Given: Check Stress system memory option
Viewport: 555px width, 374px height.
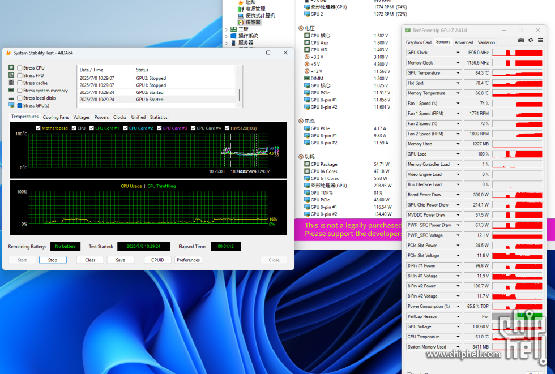Looking at the screenshot, I should click(20, 91).
